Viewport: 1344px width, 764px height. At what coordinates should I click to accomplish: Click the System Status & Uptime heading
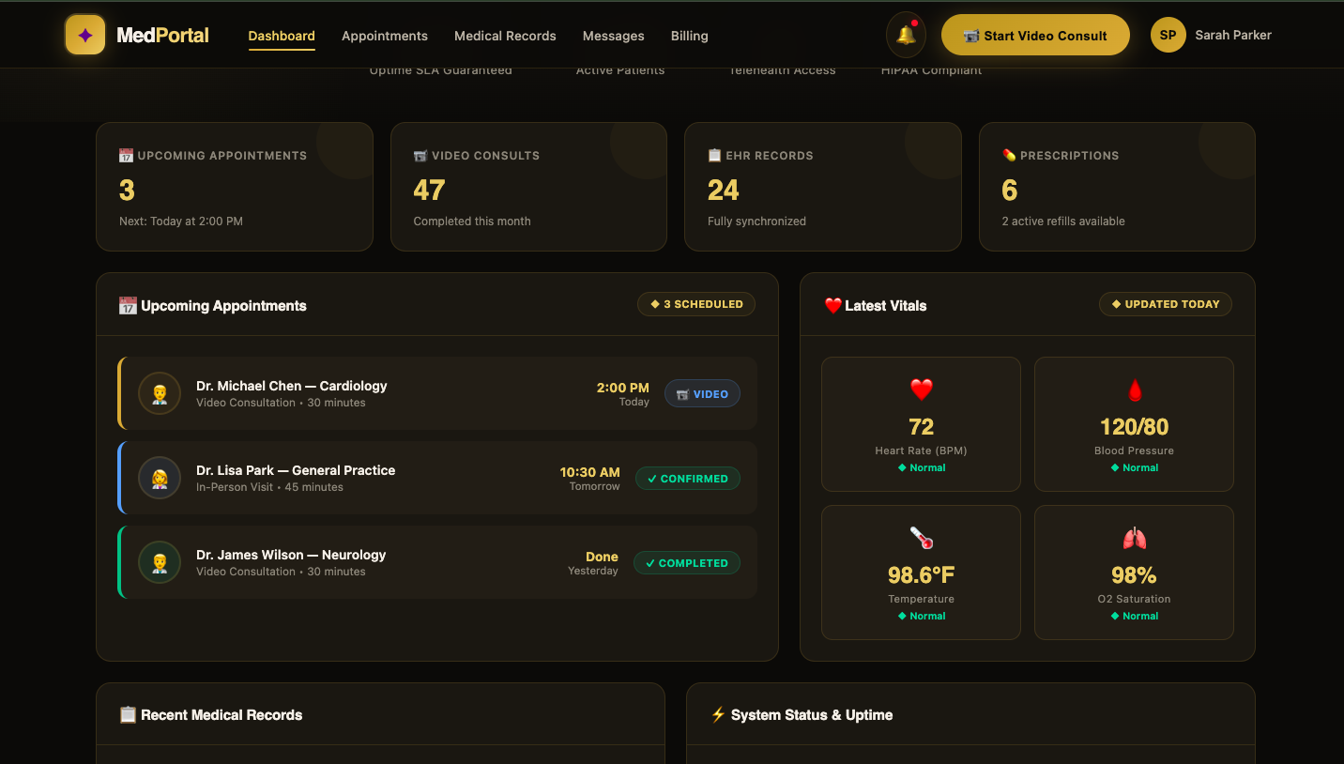point(812,714)
